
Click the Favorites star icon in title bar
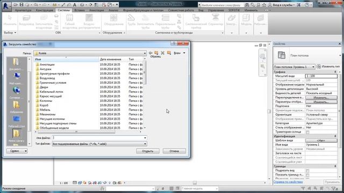(x=264, y=5)
